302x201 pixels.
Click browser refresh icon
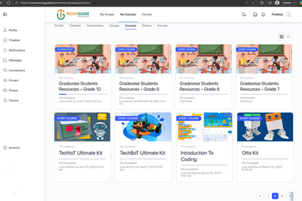[x=9, y=3]
